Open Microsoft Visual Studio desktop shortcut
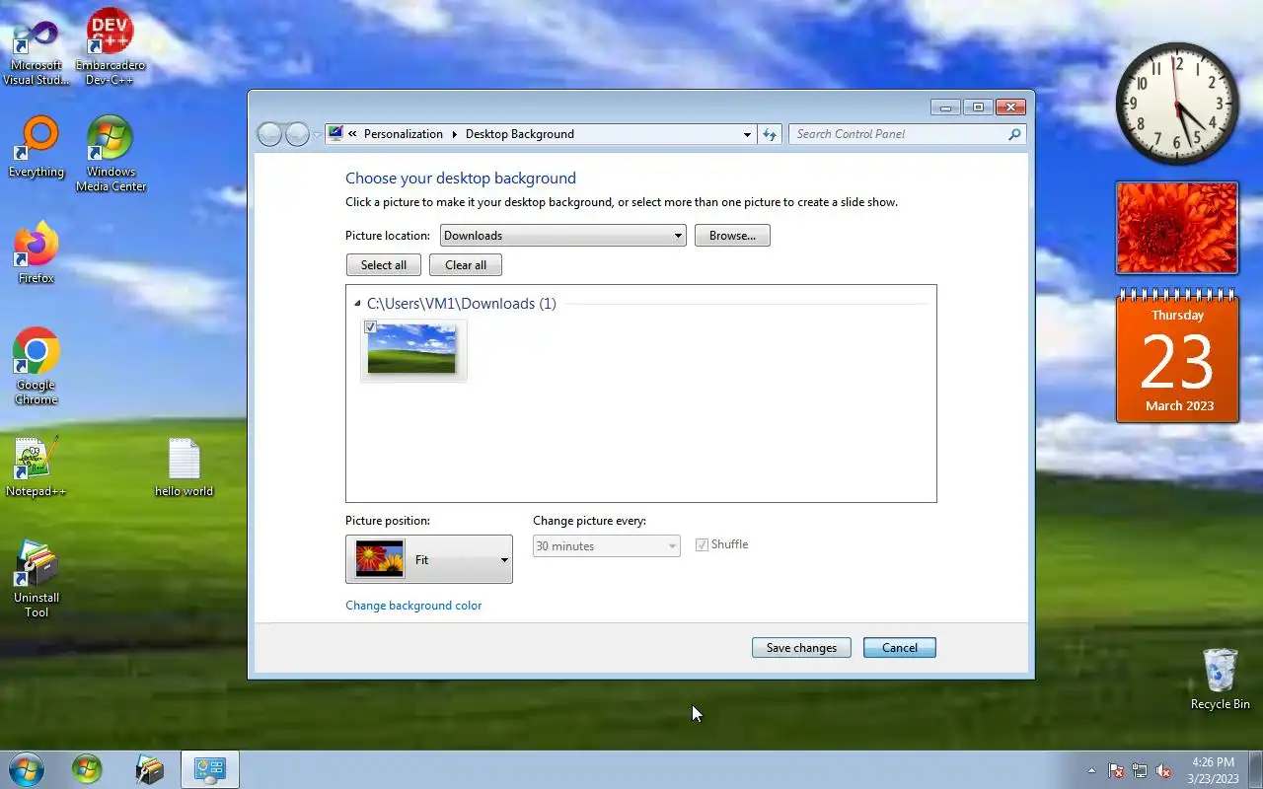The width and height of the screenshot is (1263, 789). (x=37, y=51)
